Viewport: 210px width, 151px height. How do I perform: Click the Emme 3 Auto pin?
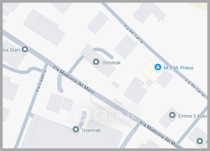point(172,115)
